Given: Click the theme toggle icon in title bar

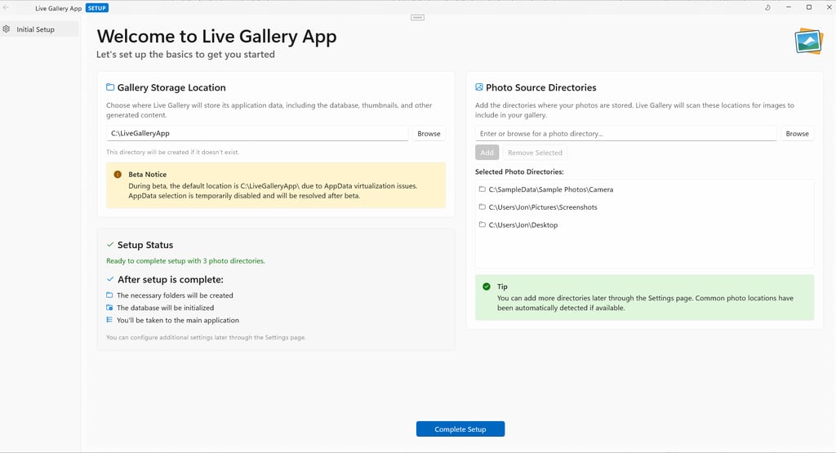Looking at the screenshot, I should click(767, 7).
